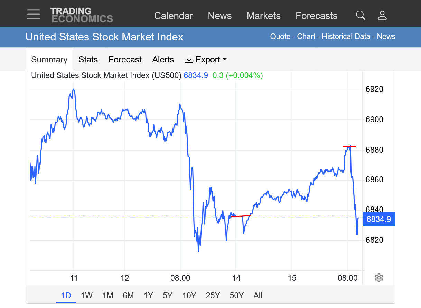
Task: Open the hamburger menu icon
Action: point(34,14)
